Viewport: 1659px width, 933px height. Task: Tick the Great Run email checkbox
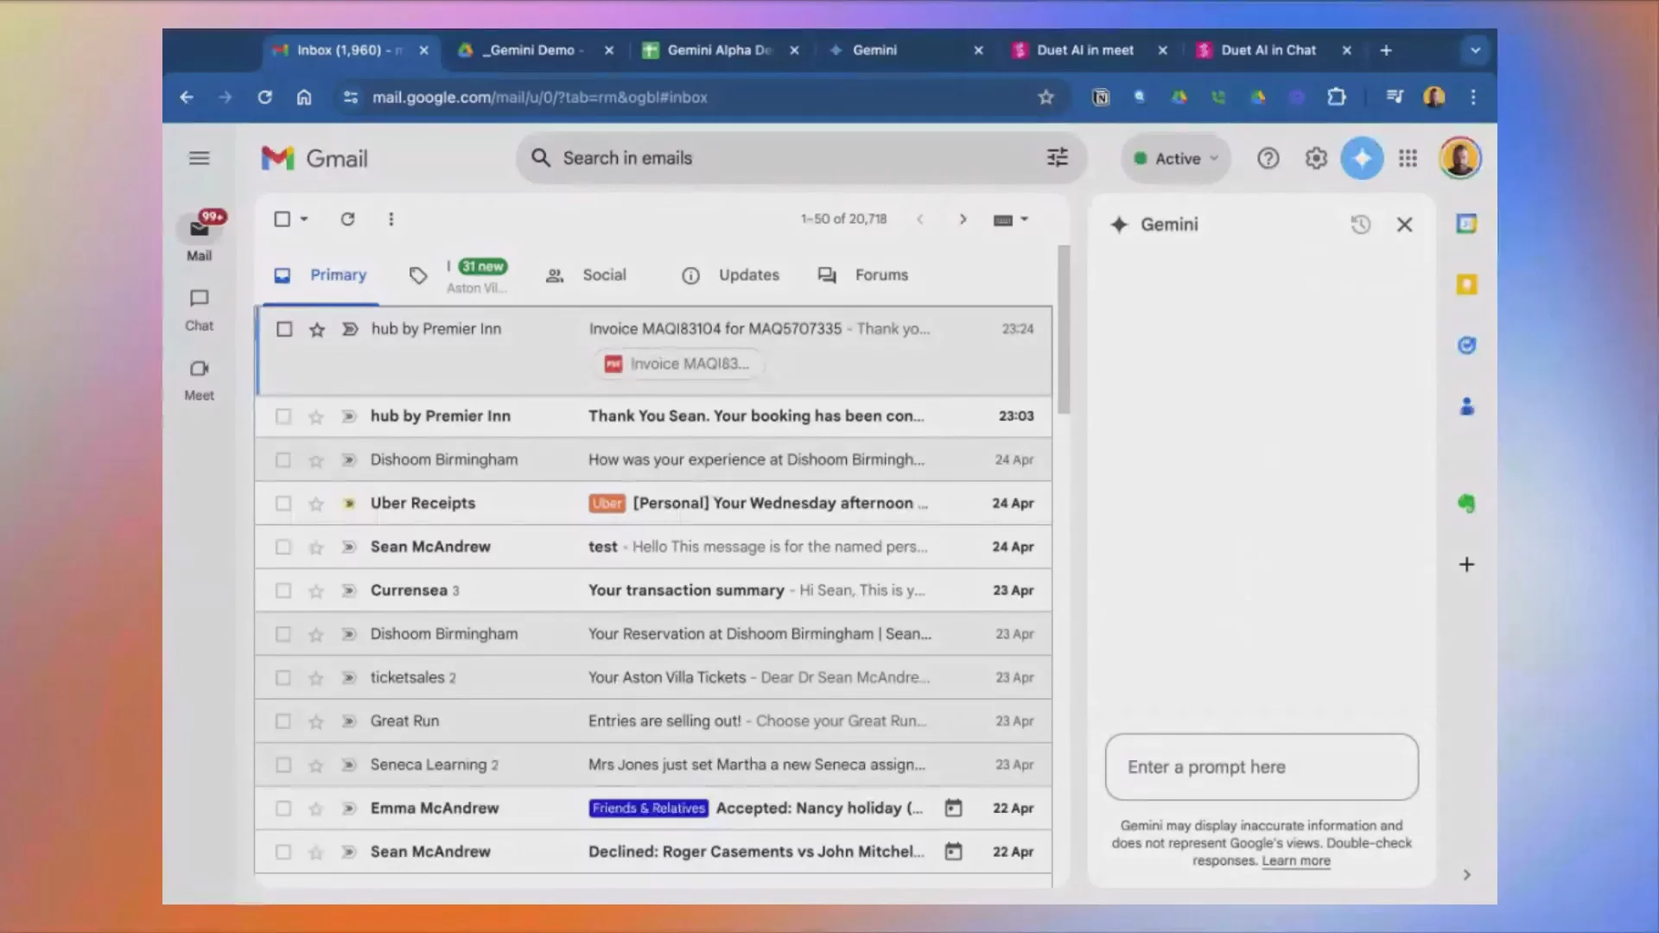(x=283, y=721)
